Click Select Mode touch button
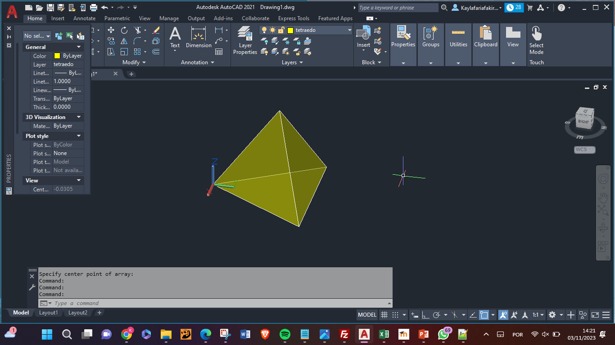The height and width of the screenshot is (345, 615). 536,40
